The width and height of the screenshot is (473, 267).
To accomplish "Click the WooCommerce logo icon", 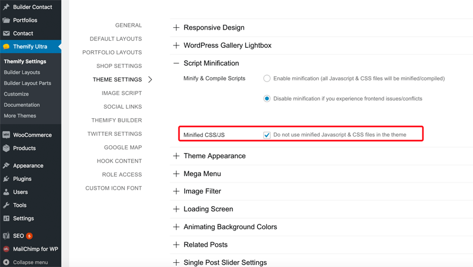I will tap(7, 135).
